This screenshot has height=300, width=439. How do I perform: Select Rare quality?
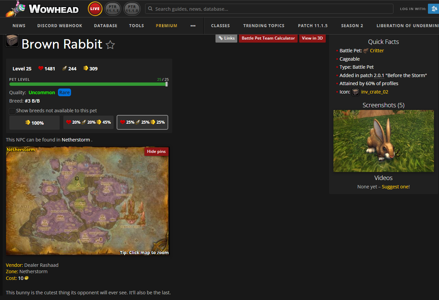64,93
